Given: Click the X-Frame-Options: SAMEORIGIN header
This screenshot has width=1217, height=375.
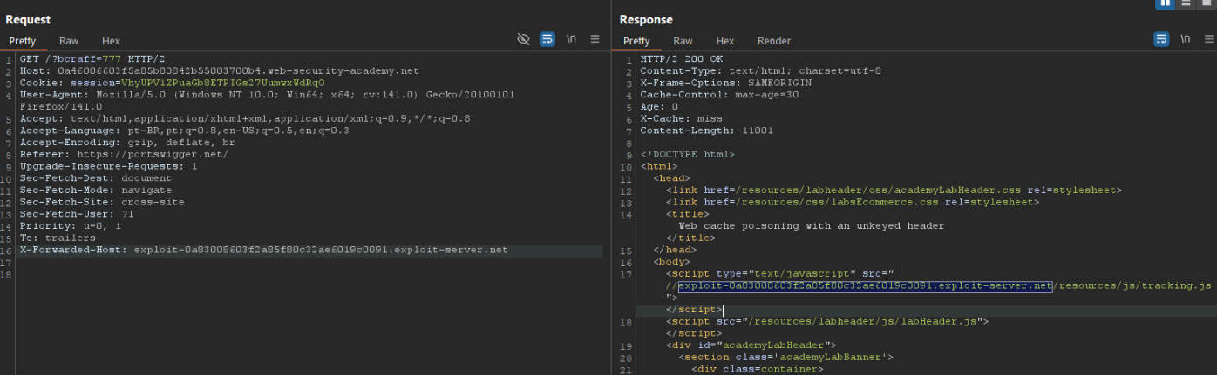Looking at the screenshot, I should click(x=725, y=83).
